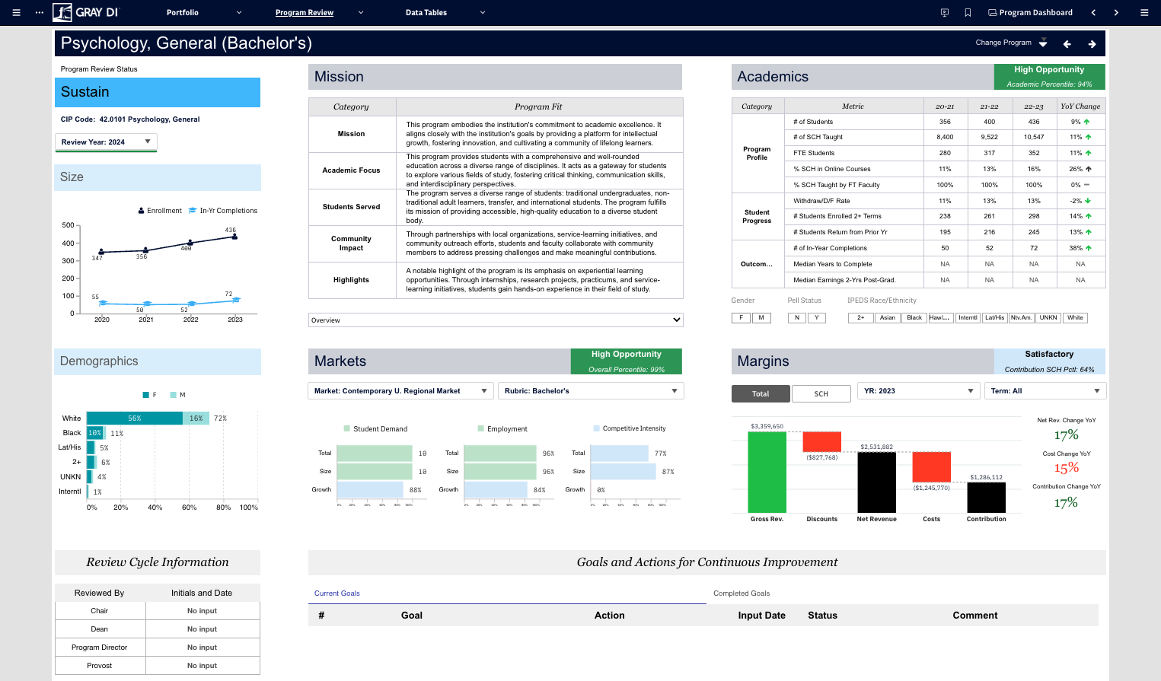Click the bookmark icon in top bar
This screenshot has width=1161, height=681.
(x=968, y=13)
